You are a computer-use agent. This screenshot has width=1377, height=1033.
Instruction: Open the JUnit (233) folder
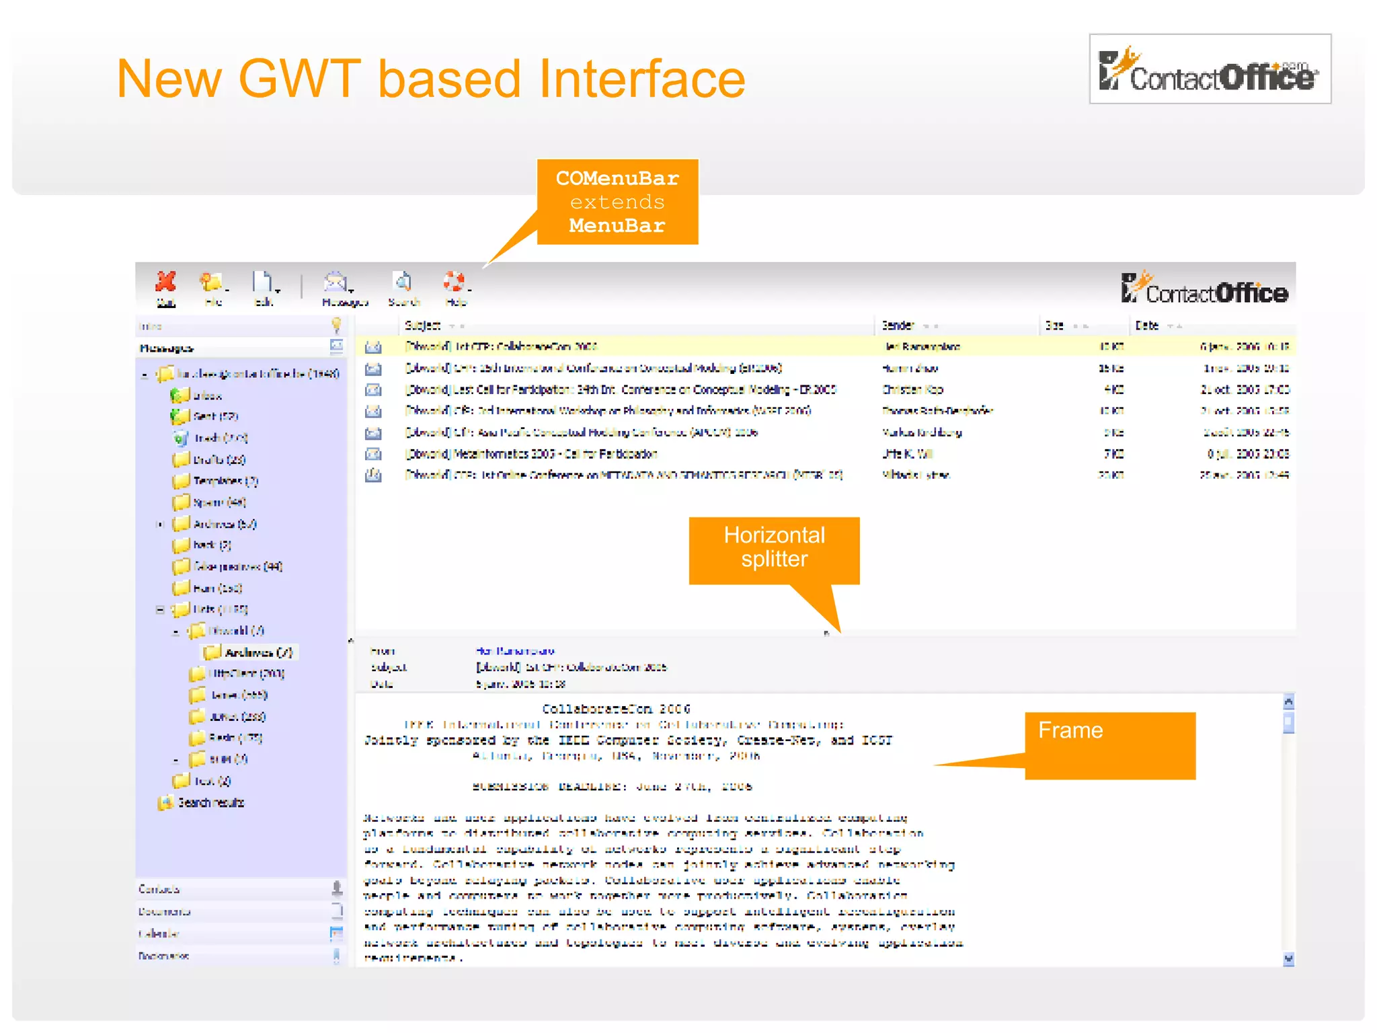point(227,716)
